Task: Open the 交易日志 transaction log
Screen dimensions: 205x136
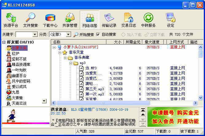Action: pos(129,20)
